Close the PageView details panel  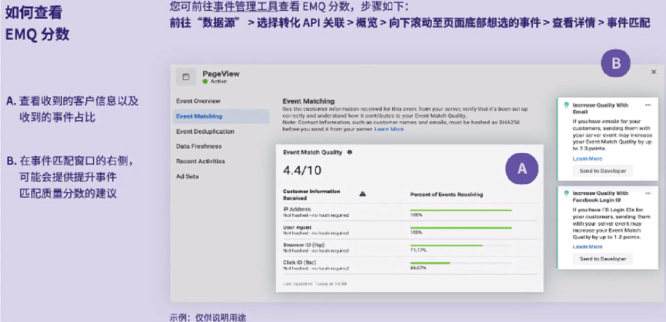coord(654,72)
